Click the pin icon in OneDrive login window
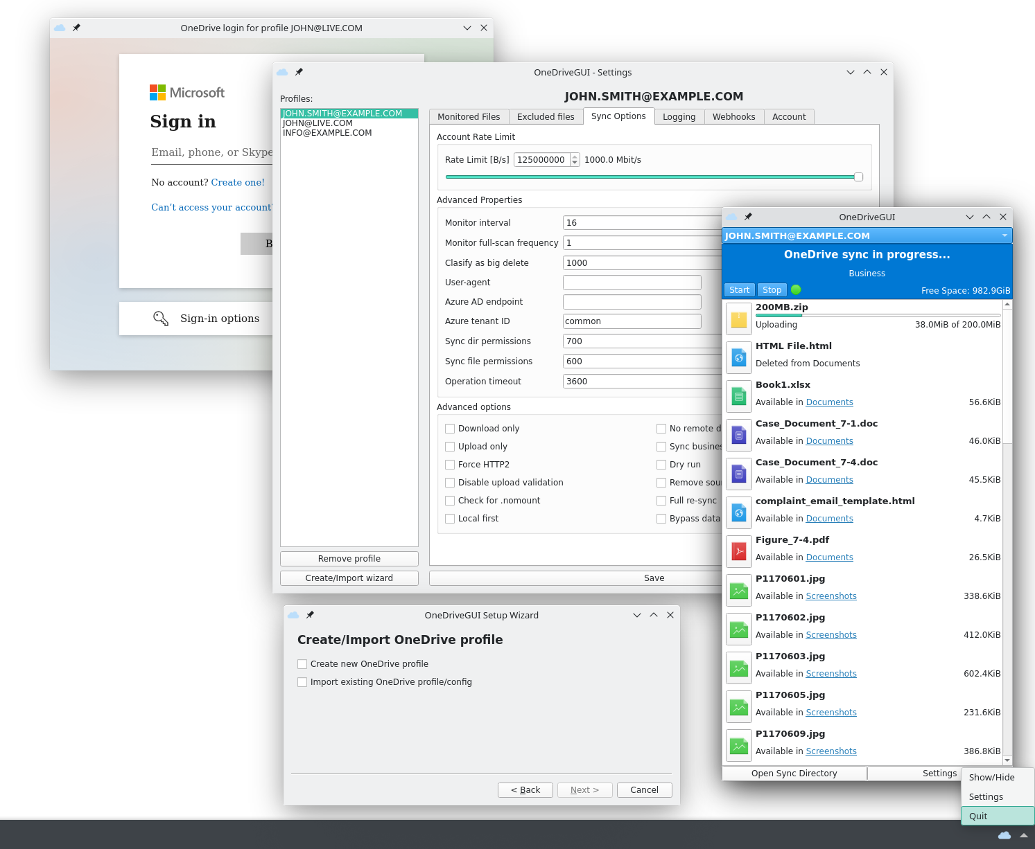 76,28
